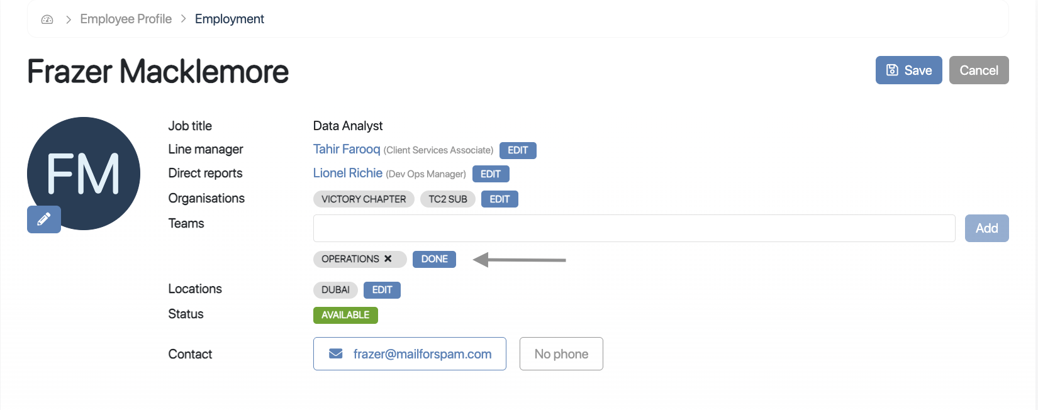Image resolution: width=1038 pixels, height=410 pixels.
Task: Click the No phone box
Action: tap(561, 354)
